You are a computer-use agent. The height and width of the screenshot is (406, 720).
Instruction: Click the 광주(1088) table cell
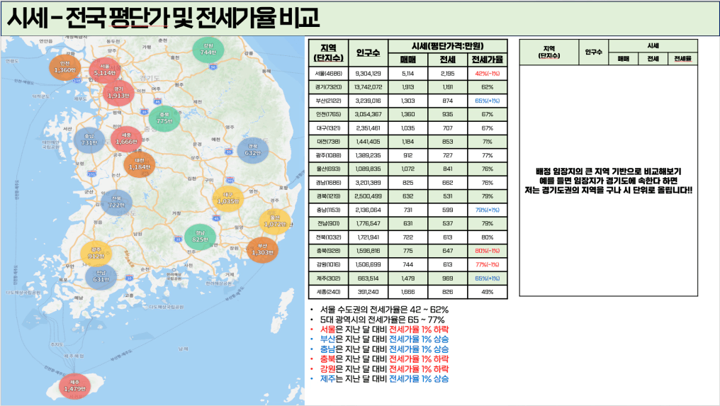click(328, 155)
